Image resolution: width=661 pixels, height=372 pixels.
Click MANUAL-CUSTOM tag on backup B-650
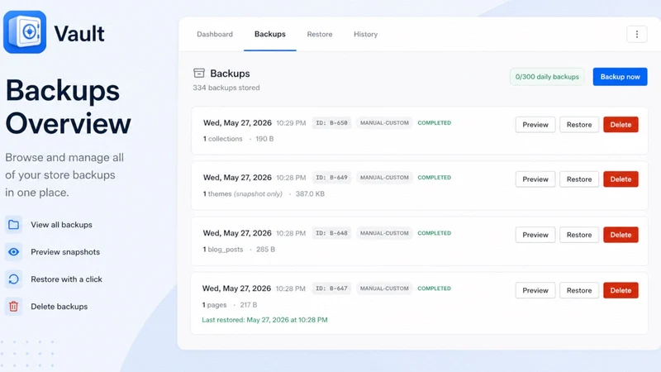pos(384,122)
